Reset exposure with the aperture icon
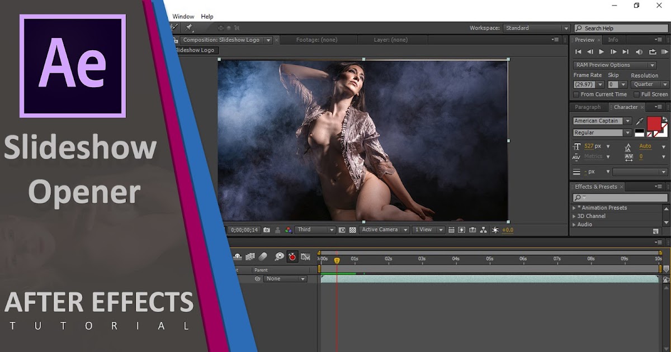This screenshot has width=671, height=352. tap(495, 230)
